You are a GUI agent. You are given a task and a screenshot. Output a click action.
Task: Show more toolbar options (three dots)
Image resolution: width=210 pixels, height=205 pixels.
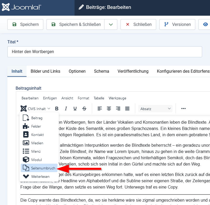pos(183,109)
